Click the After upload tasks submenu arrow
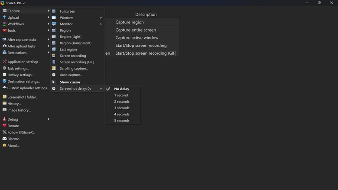Screen dimensions: 338x190 click(x=49, y=46)
